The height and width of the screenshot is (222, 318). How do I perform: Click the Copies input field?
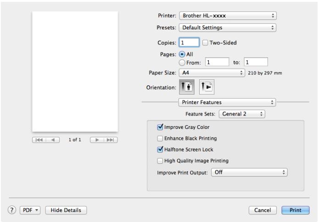189,42
